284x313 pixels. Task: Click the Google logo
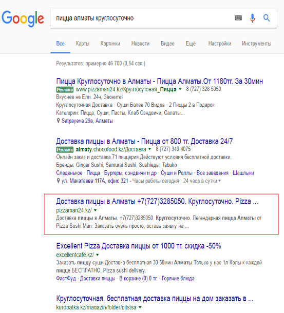click(x=23, y=18)
